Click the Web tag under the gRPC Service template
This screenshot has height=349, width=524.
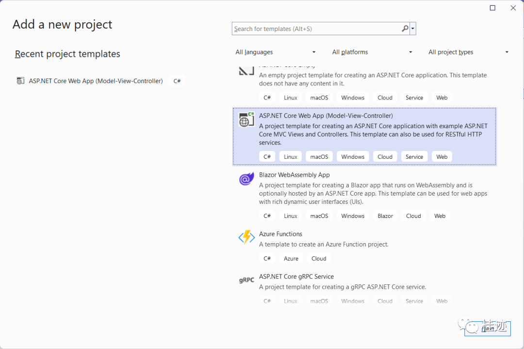pos(442,301)
